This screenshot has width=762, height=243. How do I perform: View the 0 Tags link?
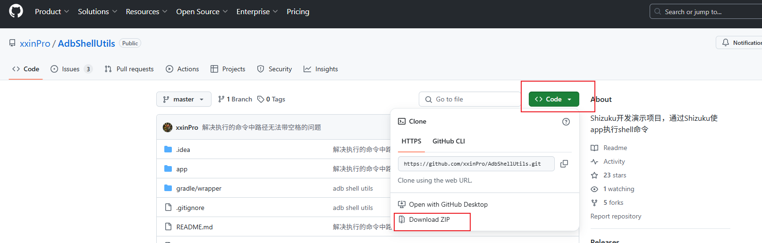tap(271, 99)
